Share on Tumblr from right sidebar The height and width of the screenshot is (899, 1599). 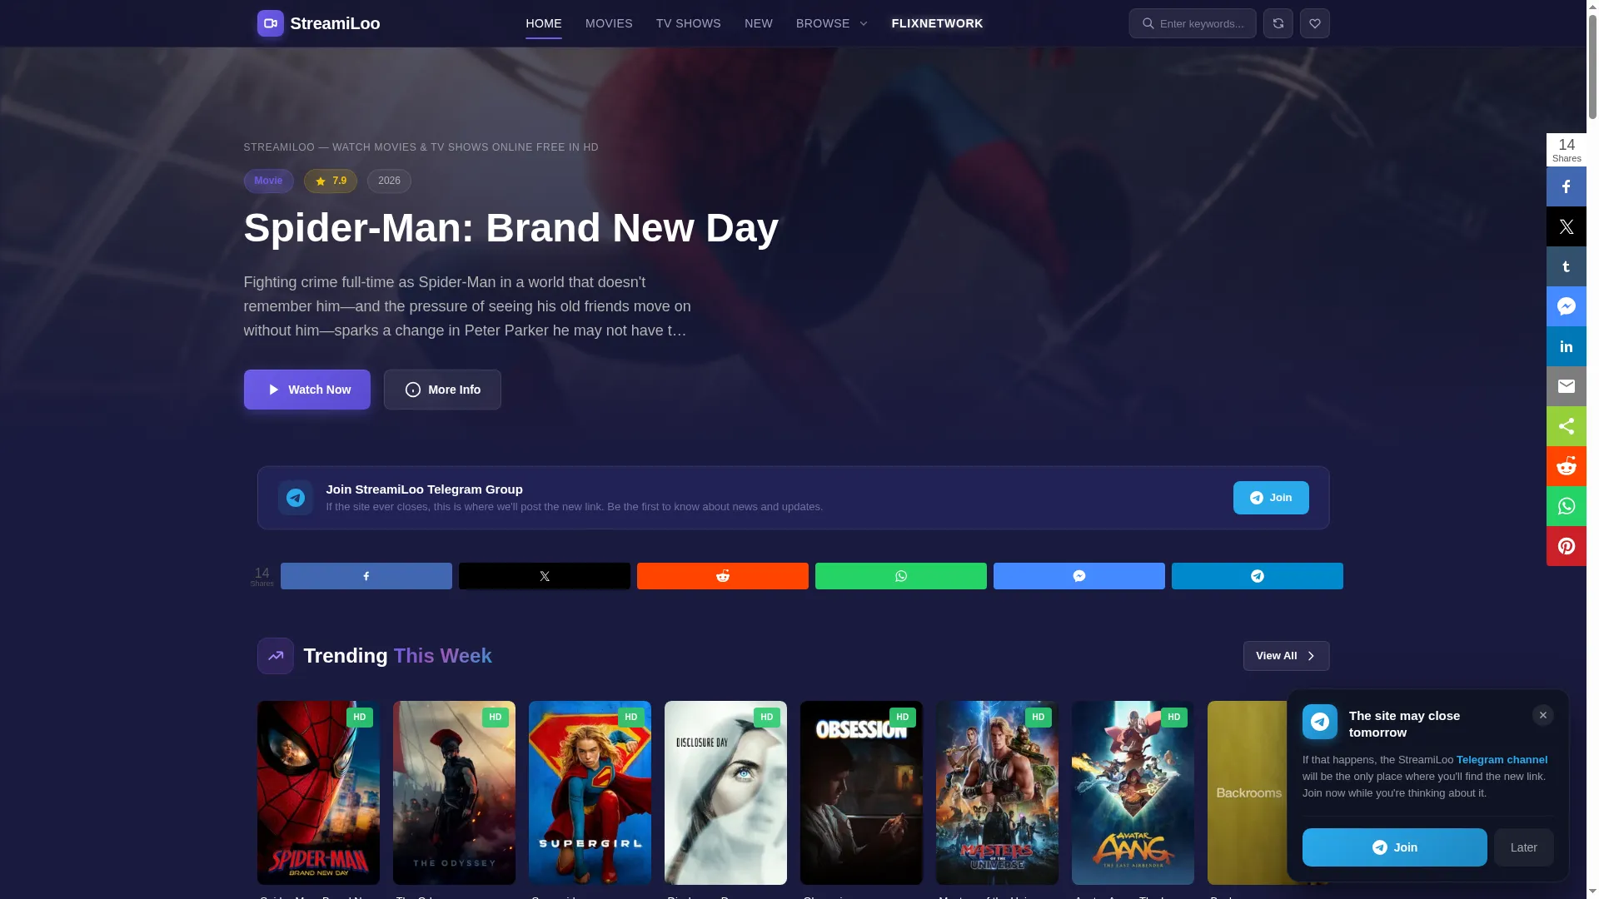coord(1566,266)
